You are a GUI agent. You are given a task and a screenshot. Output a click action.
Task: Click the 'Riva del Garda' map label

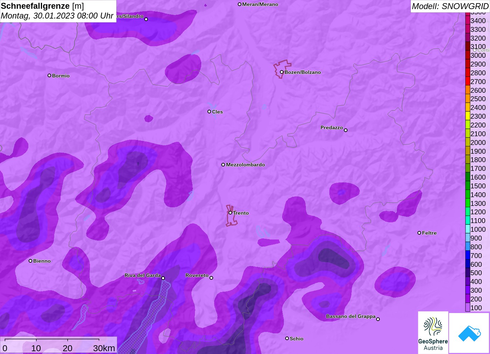[142, 275]
